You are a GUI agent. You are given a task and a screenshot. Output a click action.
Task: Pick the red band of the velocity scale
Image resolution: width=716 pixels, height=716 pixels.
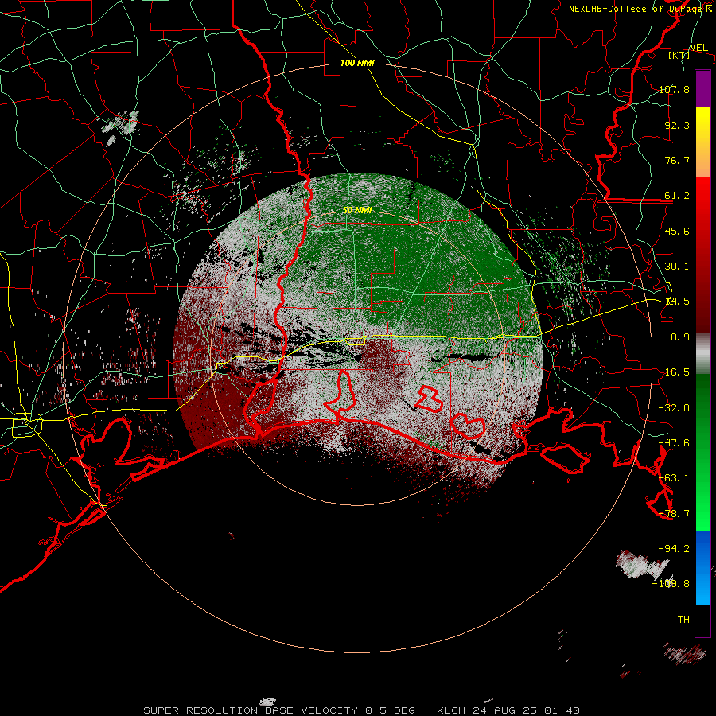click(x=702, y=255)
